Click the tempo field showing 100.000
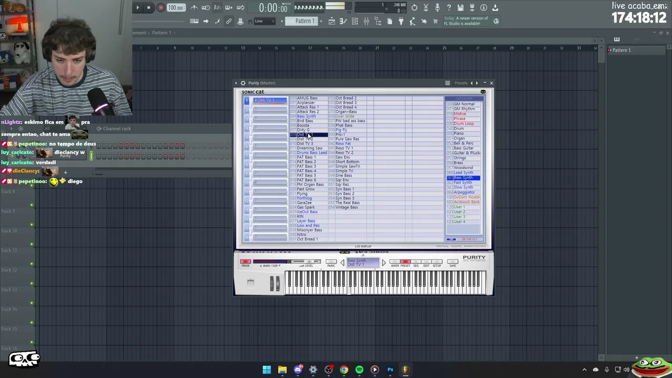672x378 pixels. coord(176,8)
